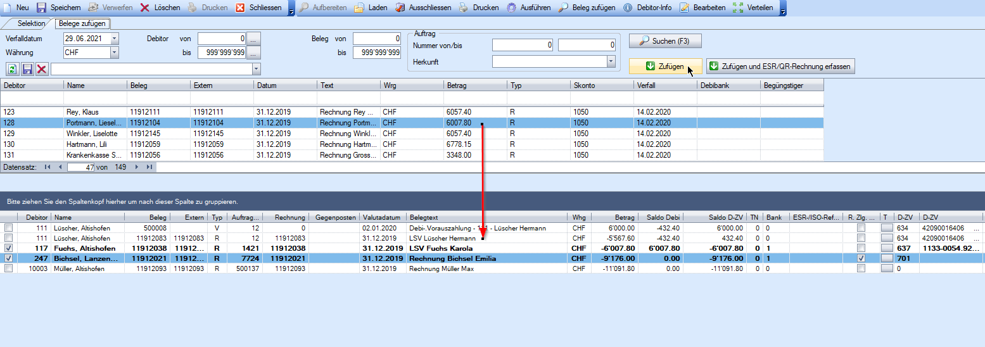Click the red X icon beside filter dropdown
This screenshot has width=985, height=347.
[42, 69]
